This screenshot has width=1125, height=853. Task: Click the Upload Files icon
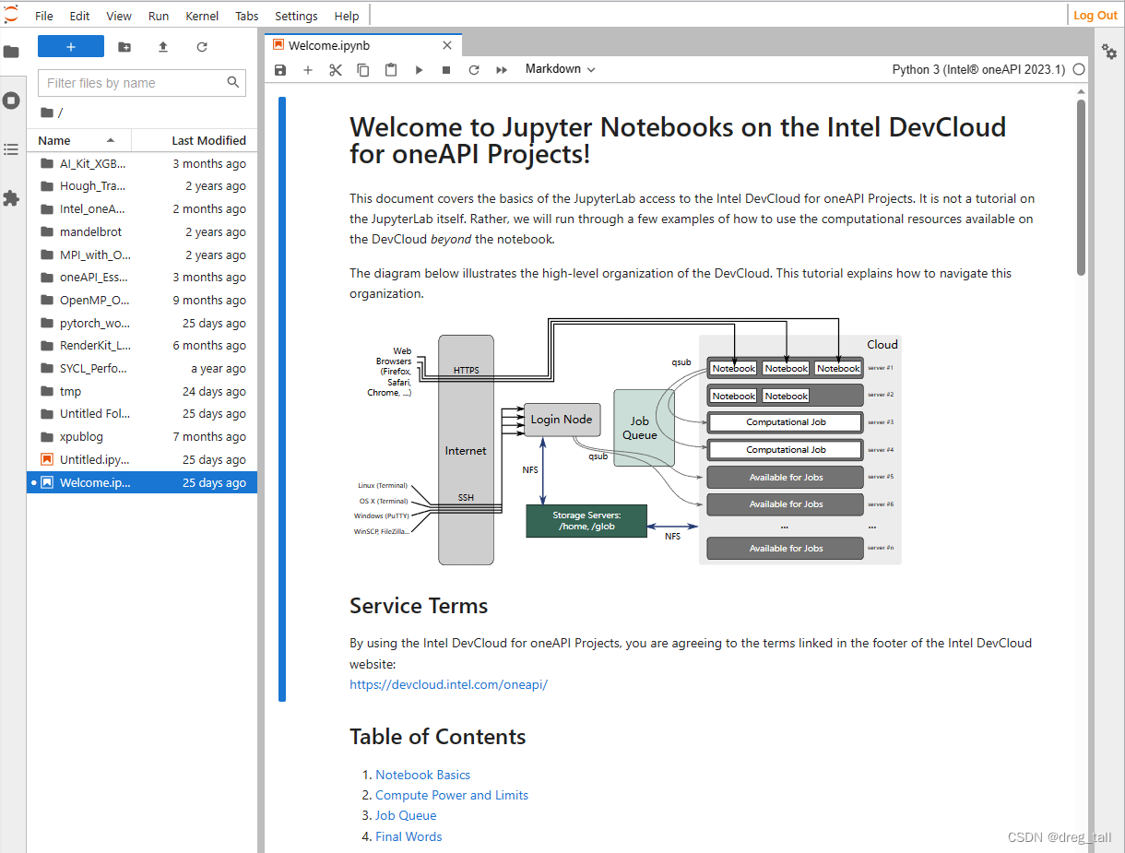coord(163,47)
